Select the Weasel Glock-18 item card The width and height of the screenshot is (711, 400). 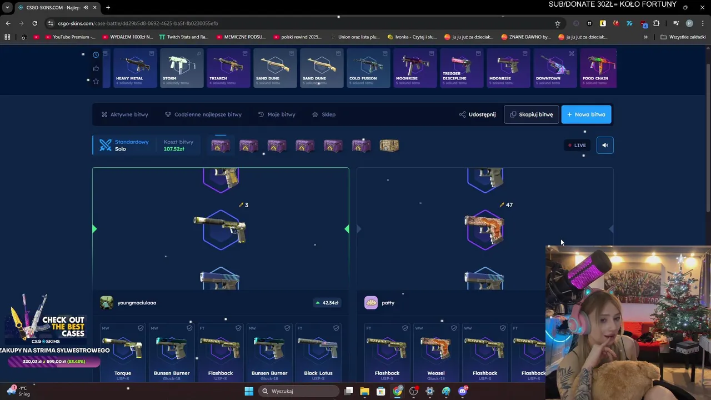(436, 352)
